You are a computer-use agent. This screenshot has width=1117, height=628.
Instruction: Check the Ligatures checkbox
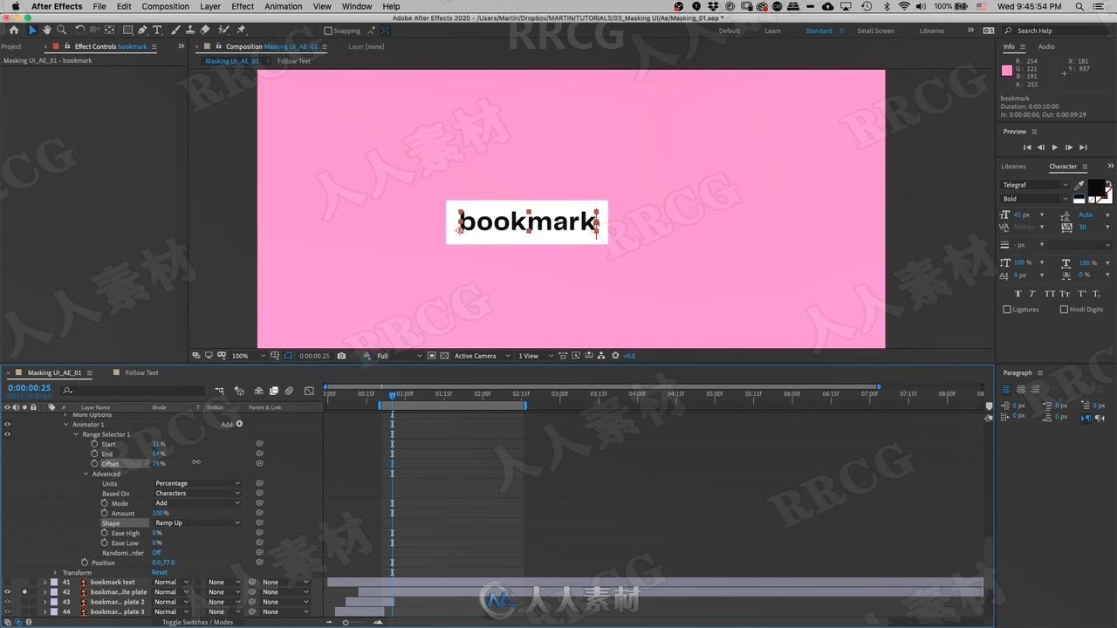[x=1007, y=310]
